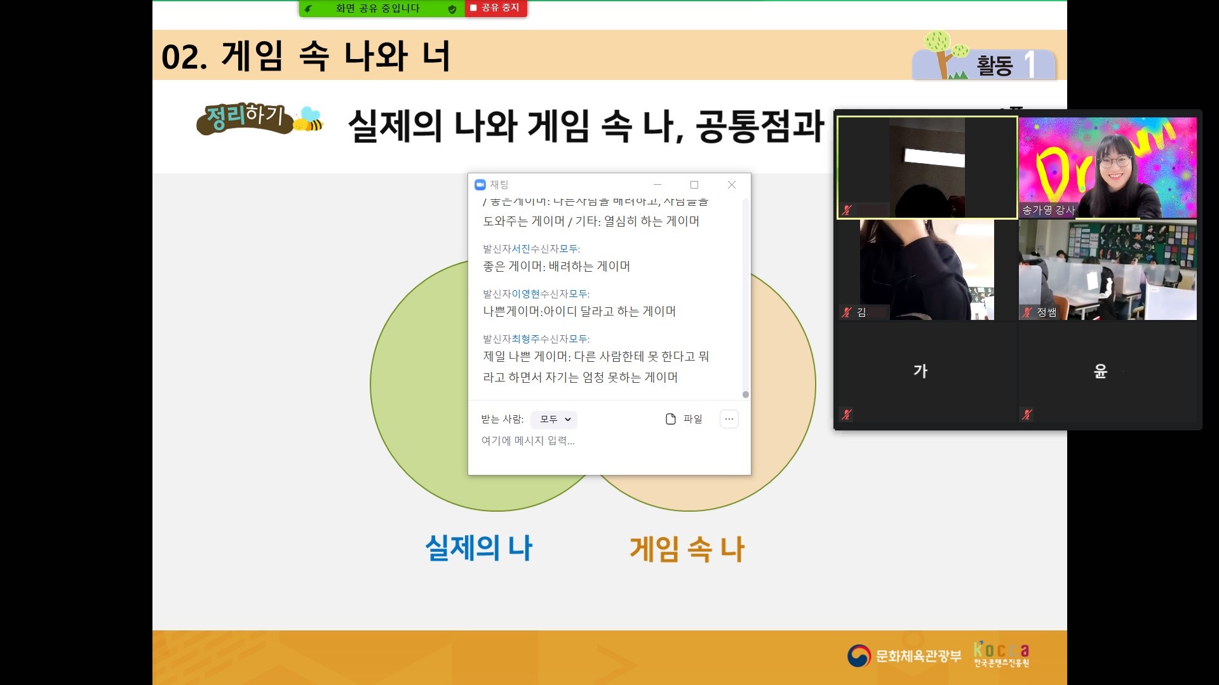Viewport: 1219px width, 685px height.
Task: Maximize the 채팅 chat window
Action: (x=694, y=185)
